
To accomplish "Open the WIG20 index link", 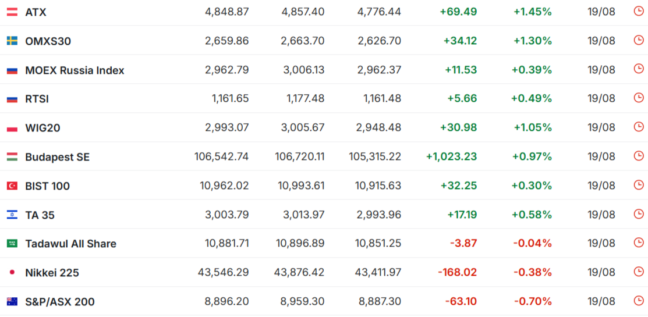I will click(x=43, y=128).
